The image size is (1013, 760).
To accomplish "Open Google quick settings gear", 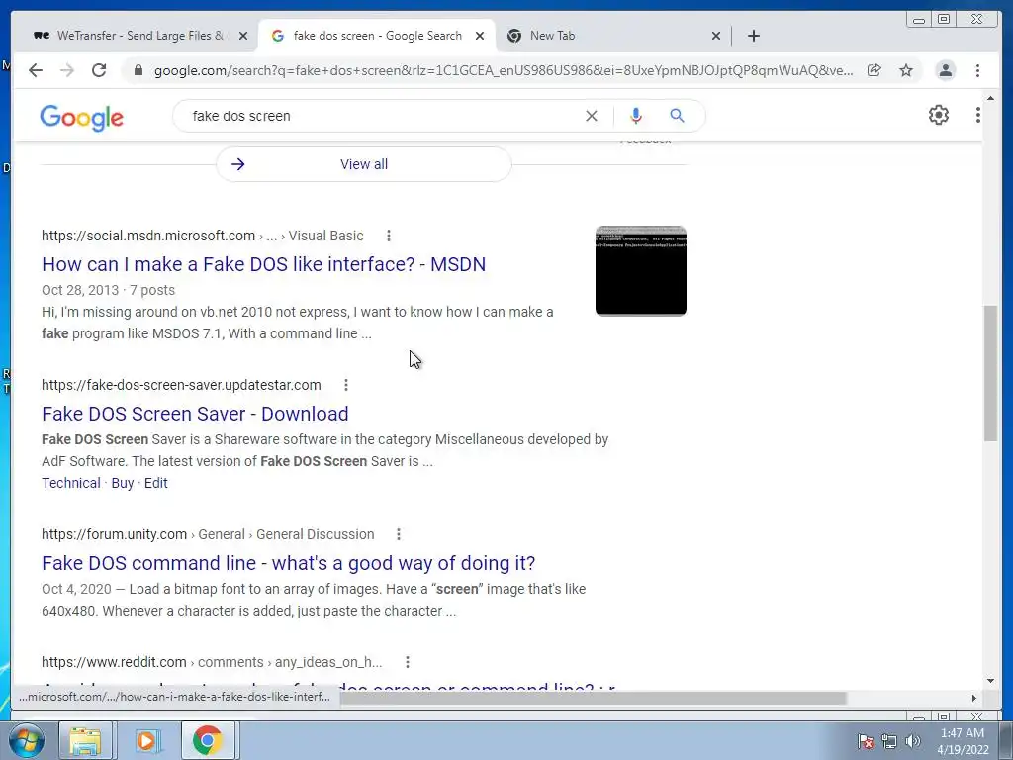I will tap(939, 115).
